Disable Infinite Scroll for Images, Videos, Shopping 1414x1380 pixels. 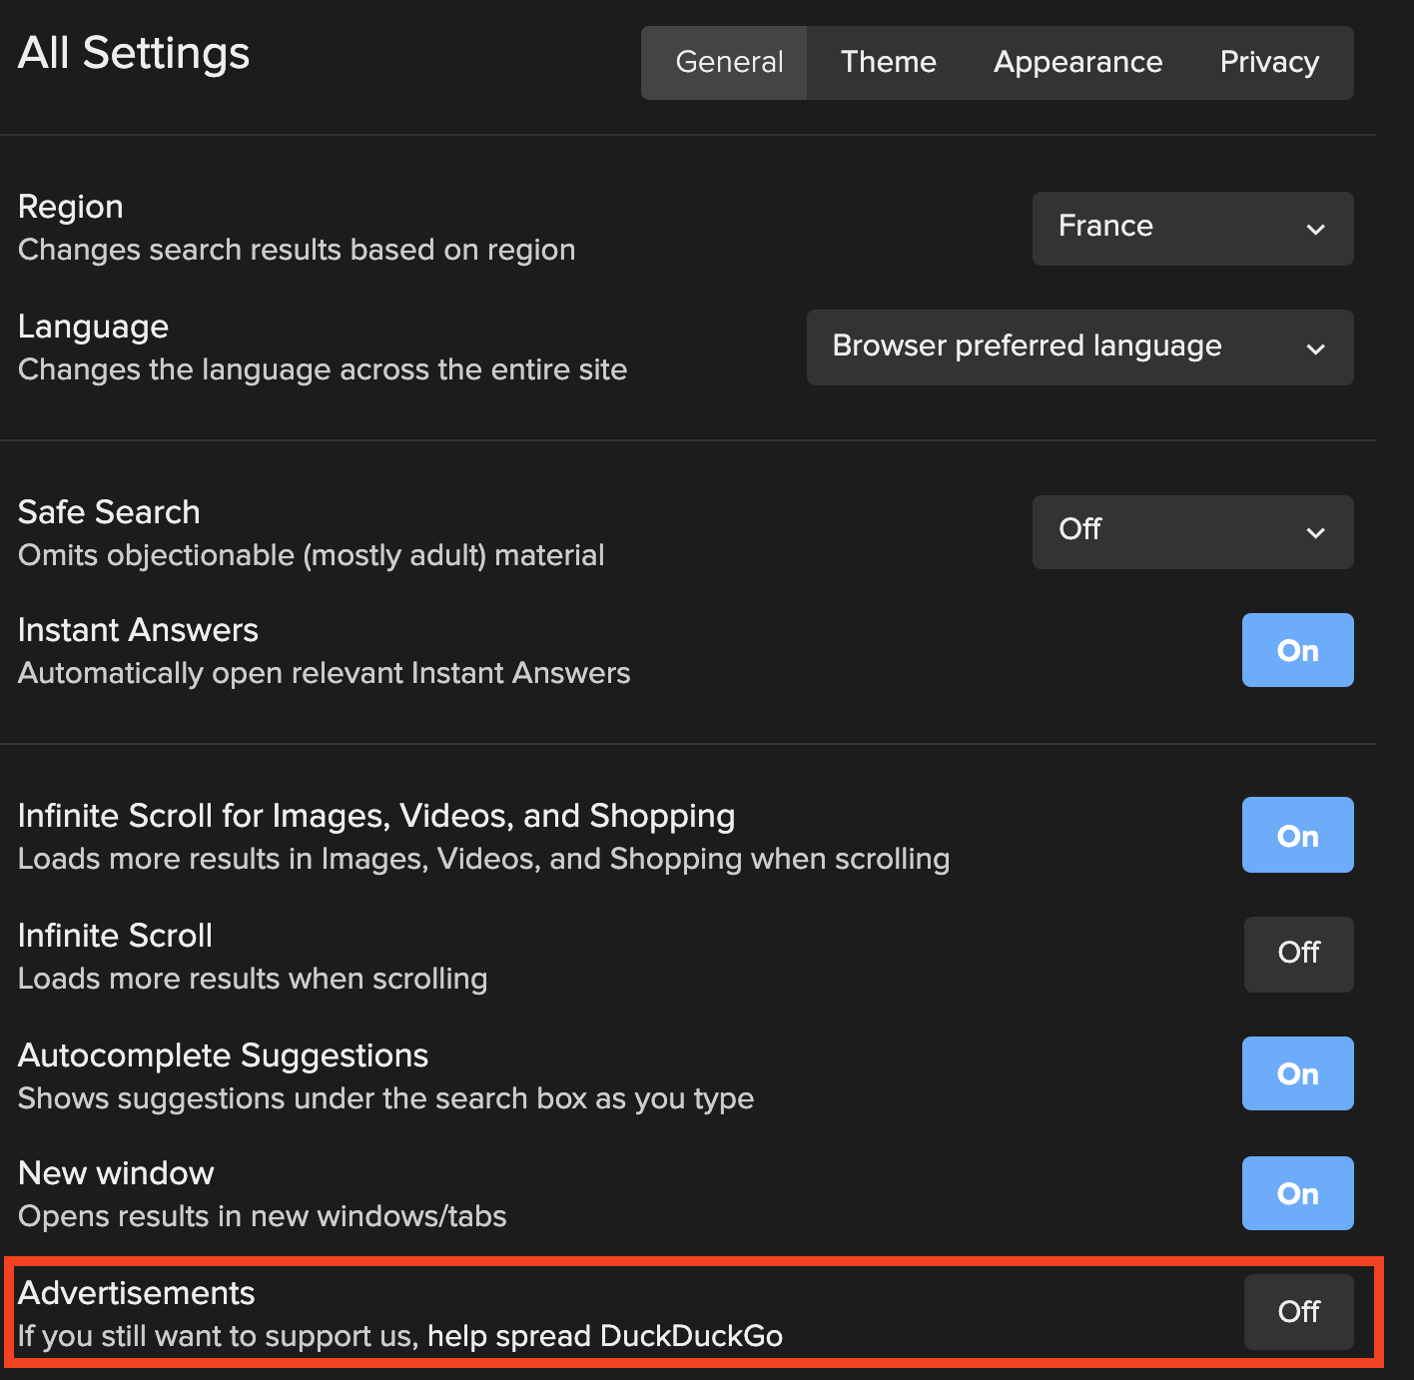(1297, 835)
